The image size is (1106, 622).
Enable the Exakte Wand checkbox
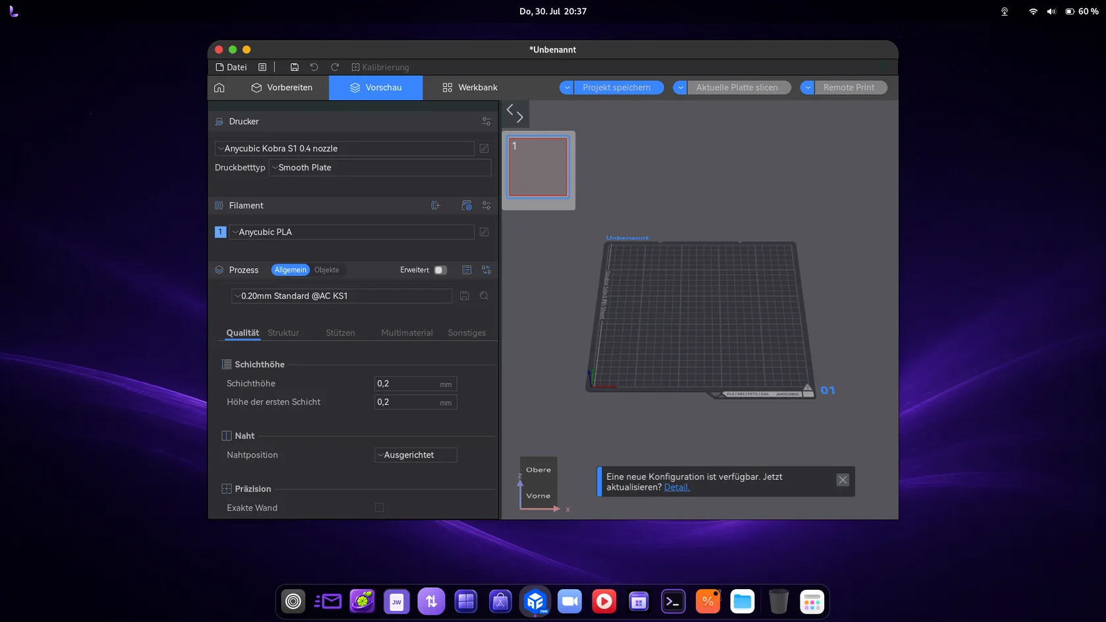point(379,507)
